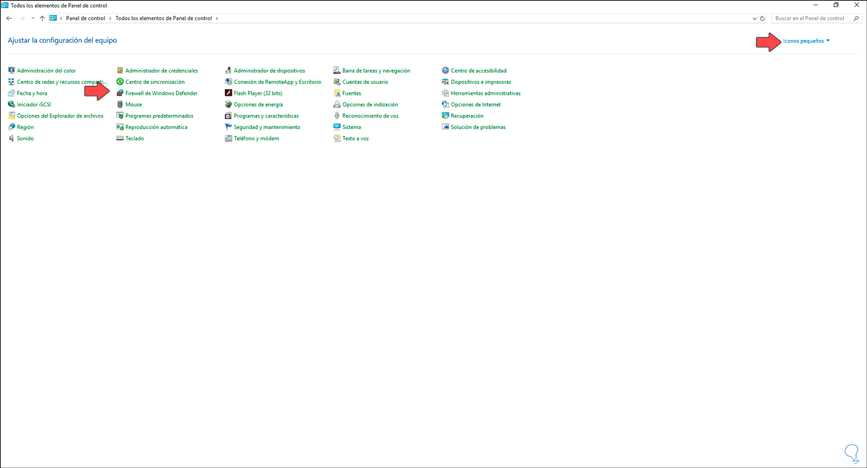Select Todos los elementos de Panel de control breadcrumb

pyautogui.click(x=164, y=18)
